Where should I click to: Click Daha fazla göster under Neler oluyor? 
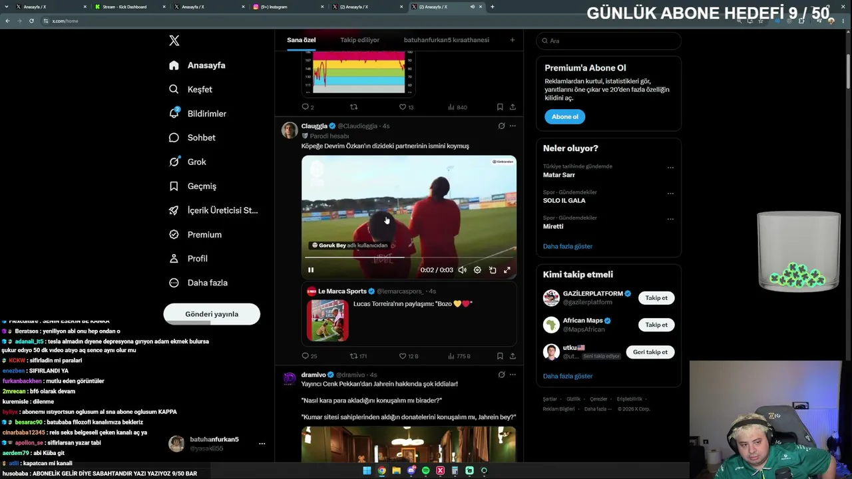[568, 246]
